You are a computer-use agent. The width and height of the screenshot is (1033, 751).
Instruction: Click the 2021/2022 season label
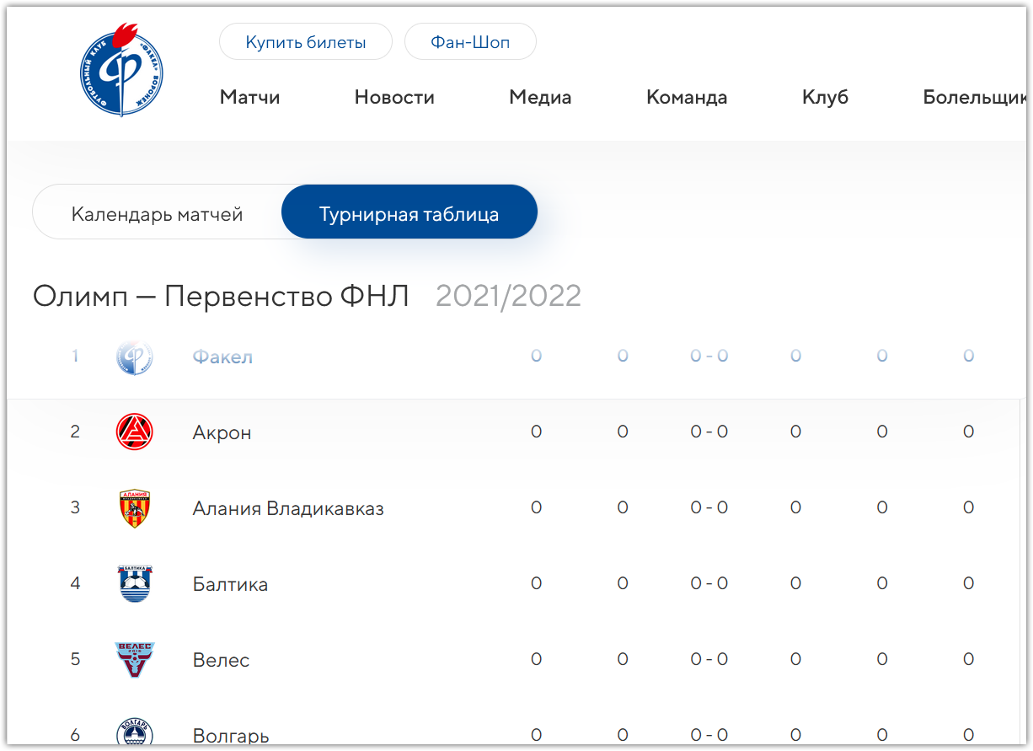pos(508,297)
